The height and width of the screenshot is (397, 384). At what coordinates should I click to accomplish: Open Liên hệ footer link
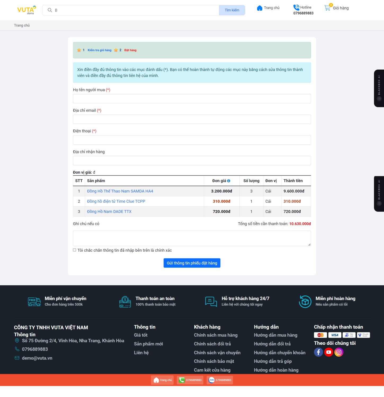click(141, 353)
